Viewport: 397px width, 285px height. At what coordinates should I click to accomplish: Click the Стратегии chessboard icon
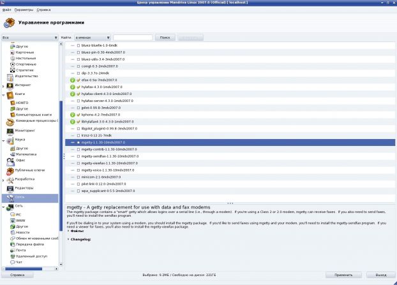[12, 70]
